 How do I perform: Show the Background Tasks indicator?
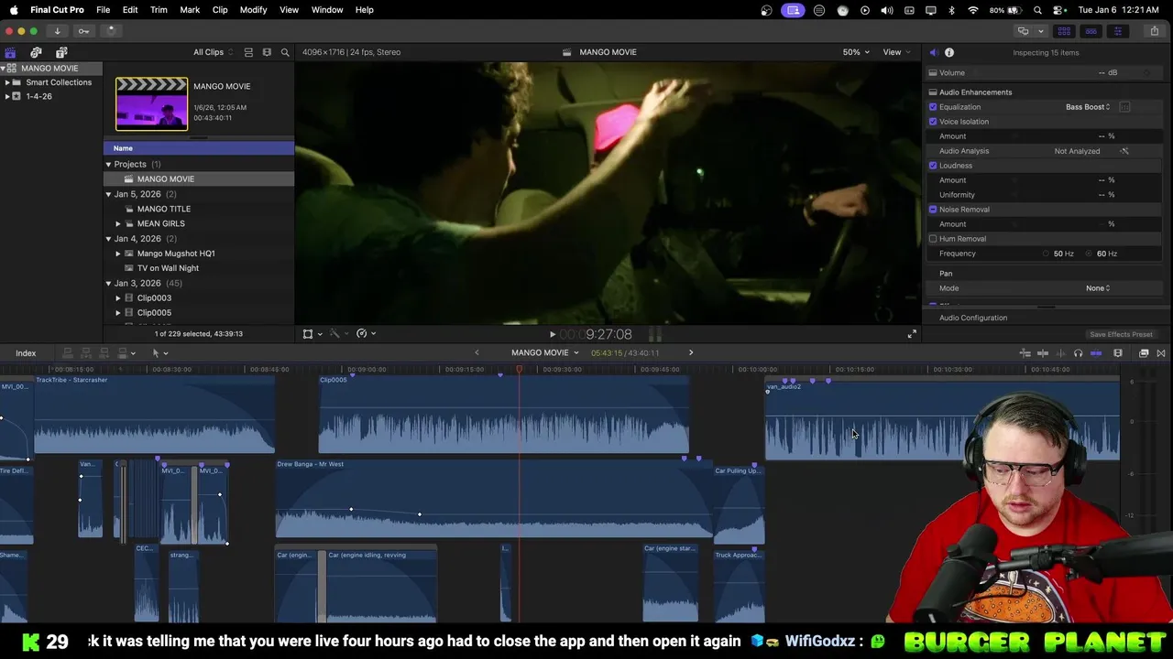(x=111, y=31)
